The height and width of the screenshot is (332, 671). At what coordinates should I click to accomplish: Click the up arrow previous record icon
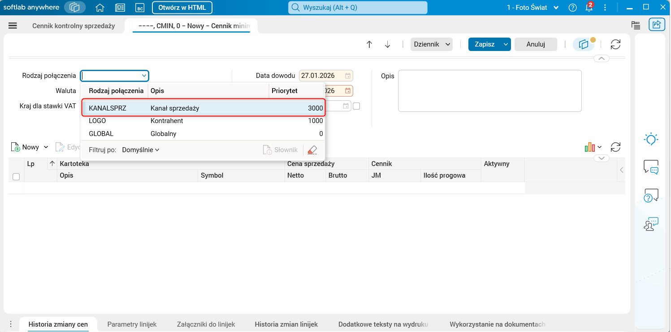tap(369, 44)
